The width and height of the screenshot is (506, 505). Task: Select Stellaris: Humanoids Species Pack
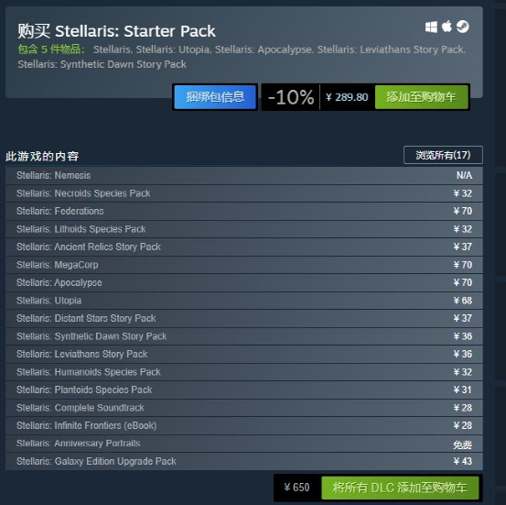coord(244,372)
